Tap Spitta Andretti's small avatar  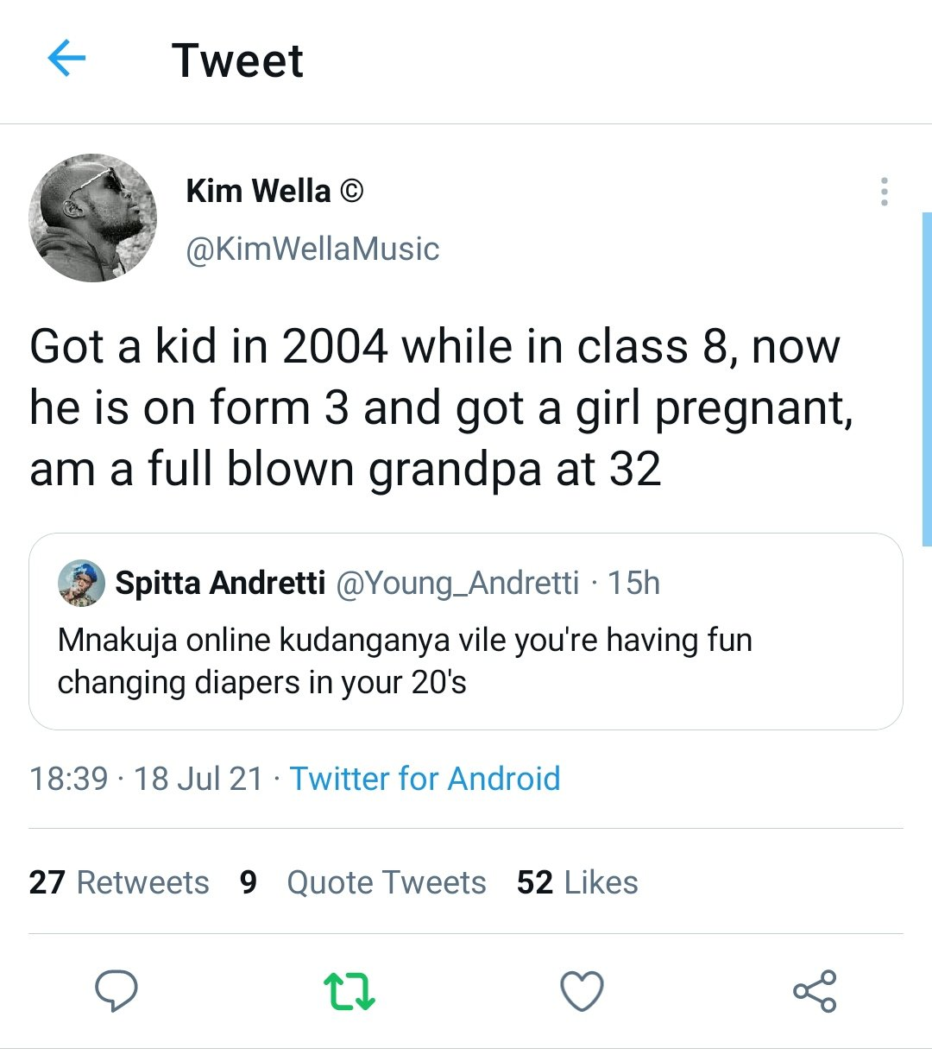pos(81,583)
